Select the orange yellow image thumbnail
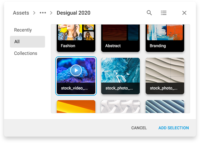200x143 pixels. click(x=76, y=107)
